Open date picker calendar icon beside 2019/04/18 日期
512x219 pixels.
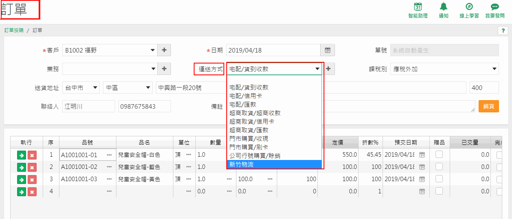327,50
